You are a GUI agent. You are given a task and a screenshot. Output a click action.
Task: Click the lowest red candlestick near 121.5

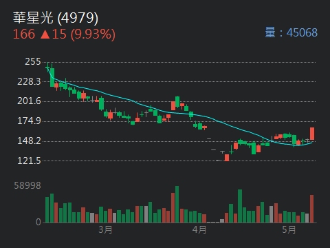point(227,158)
